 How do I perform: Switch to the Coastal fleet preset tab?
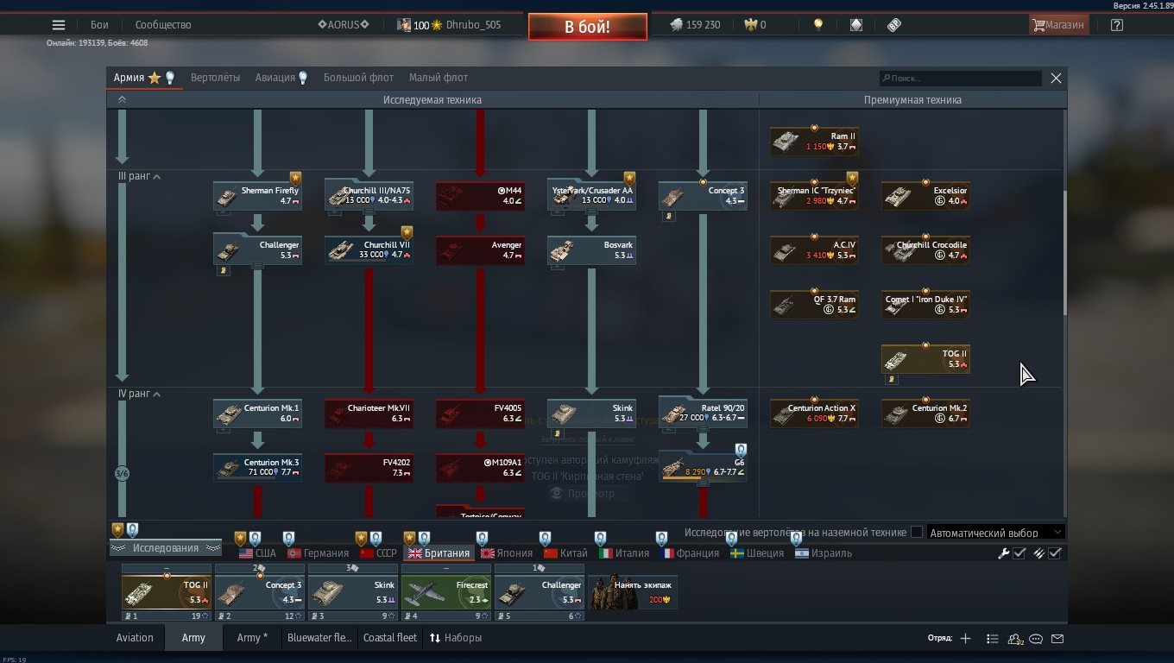coord(390,638)
